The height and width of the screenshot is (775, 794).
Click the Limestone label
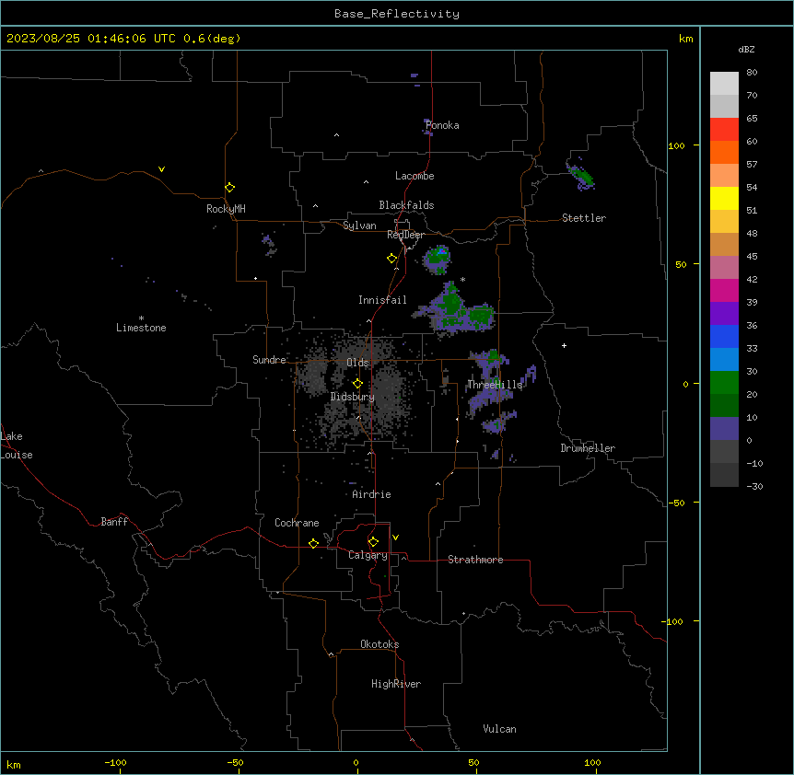tap(141, 328)
